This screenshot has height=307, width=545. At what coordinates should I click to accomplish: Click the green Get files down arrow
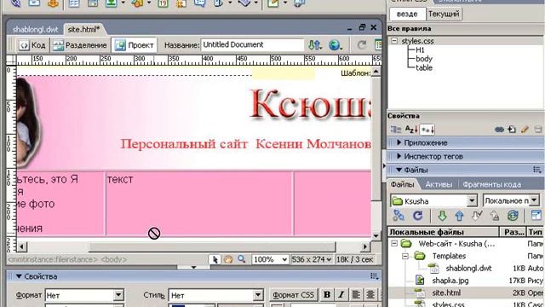coord(442,216)
